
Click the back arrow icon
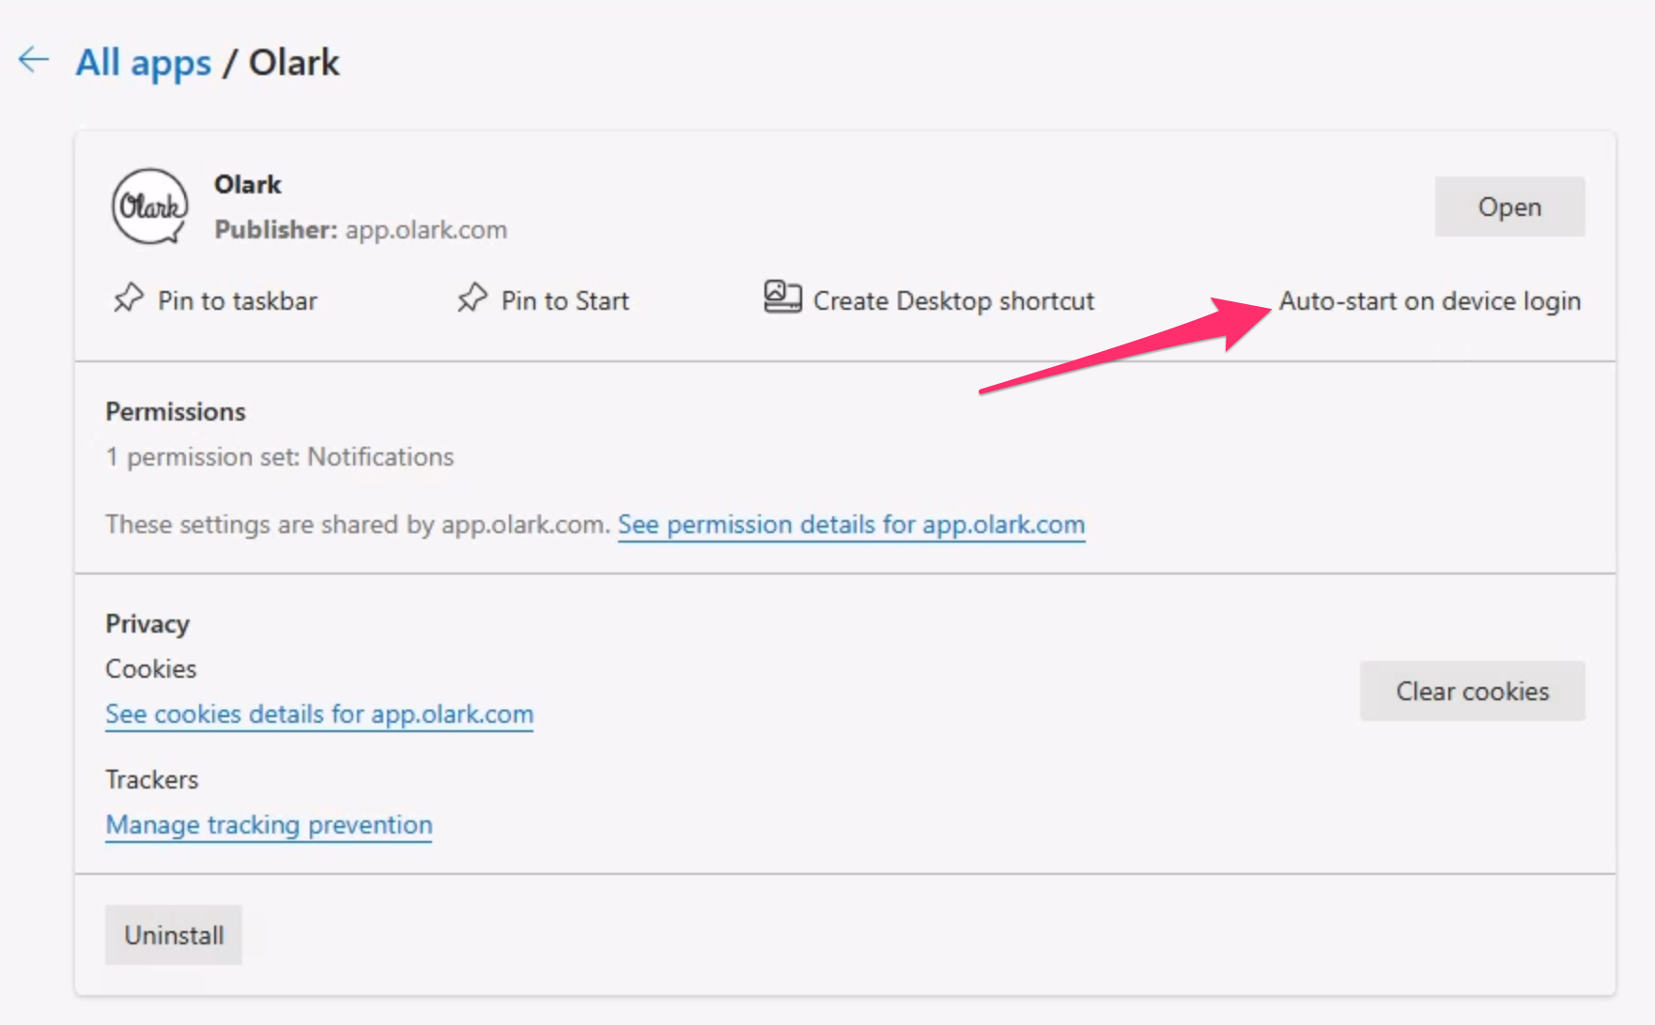point(34,60)
